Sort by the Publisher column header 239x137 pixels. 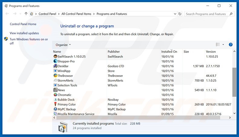(113, 52)
